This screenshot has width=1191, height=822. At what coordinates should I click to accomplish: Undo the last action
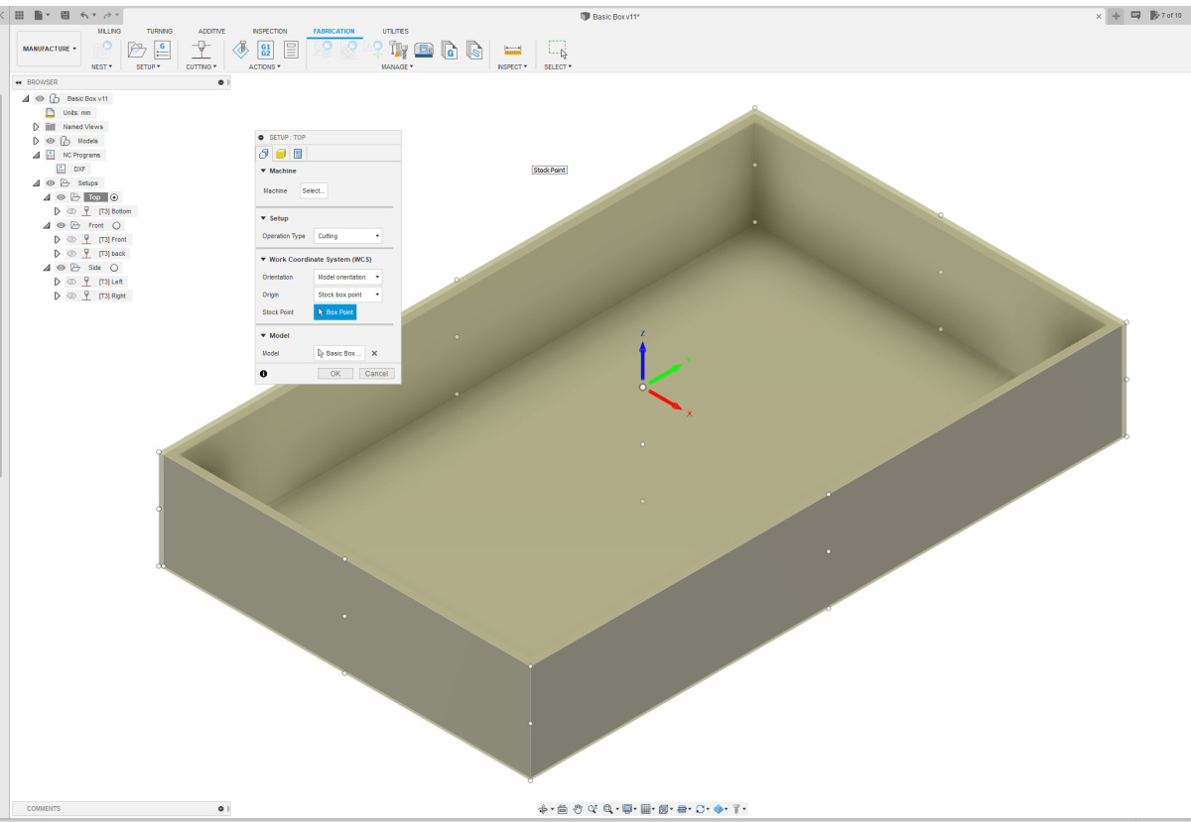(84, 16)
